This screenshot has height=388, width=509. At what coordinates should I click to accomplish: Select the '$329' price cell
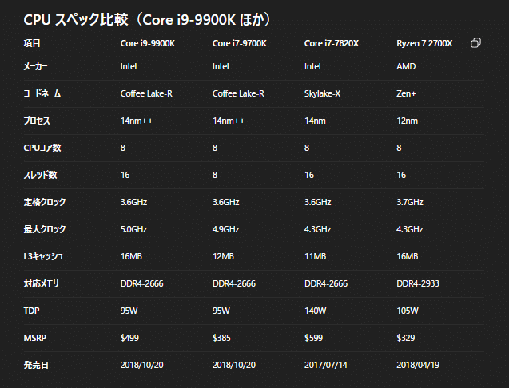coord(406,338)
